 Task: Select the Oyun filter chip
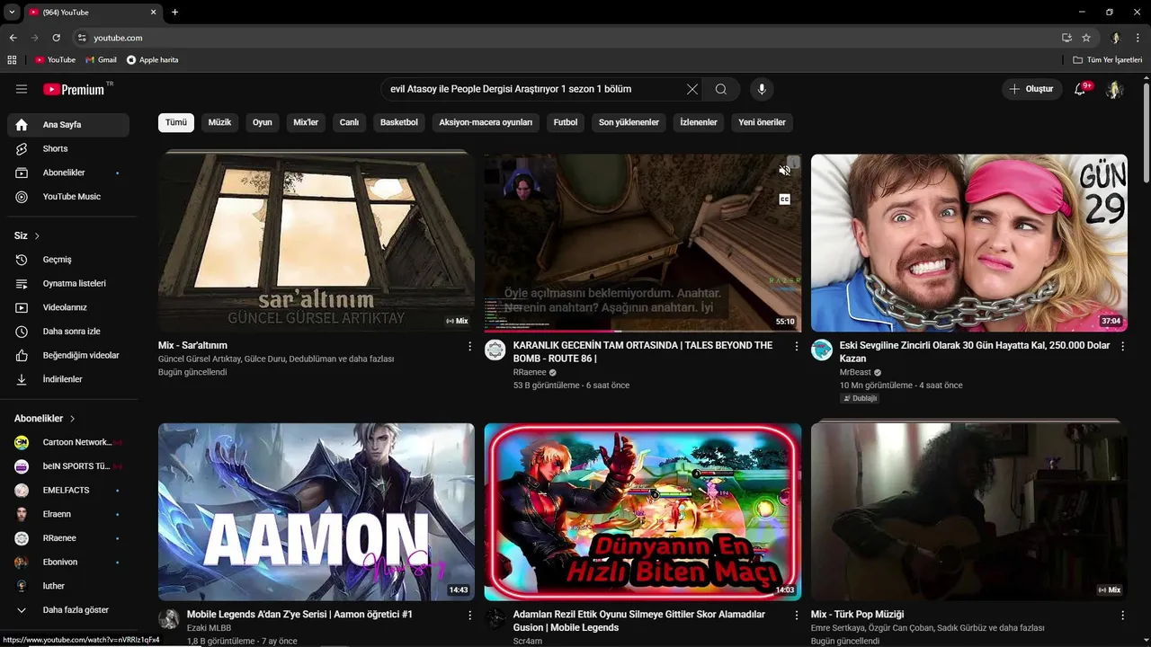263,122
